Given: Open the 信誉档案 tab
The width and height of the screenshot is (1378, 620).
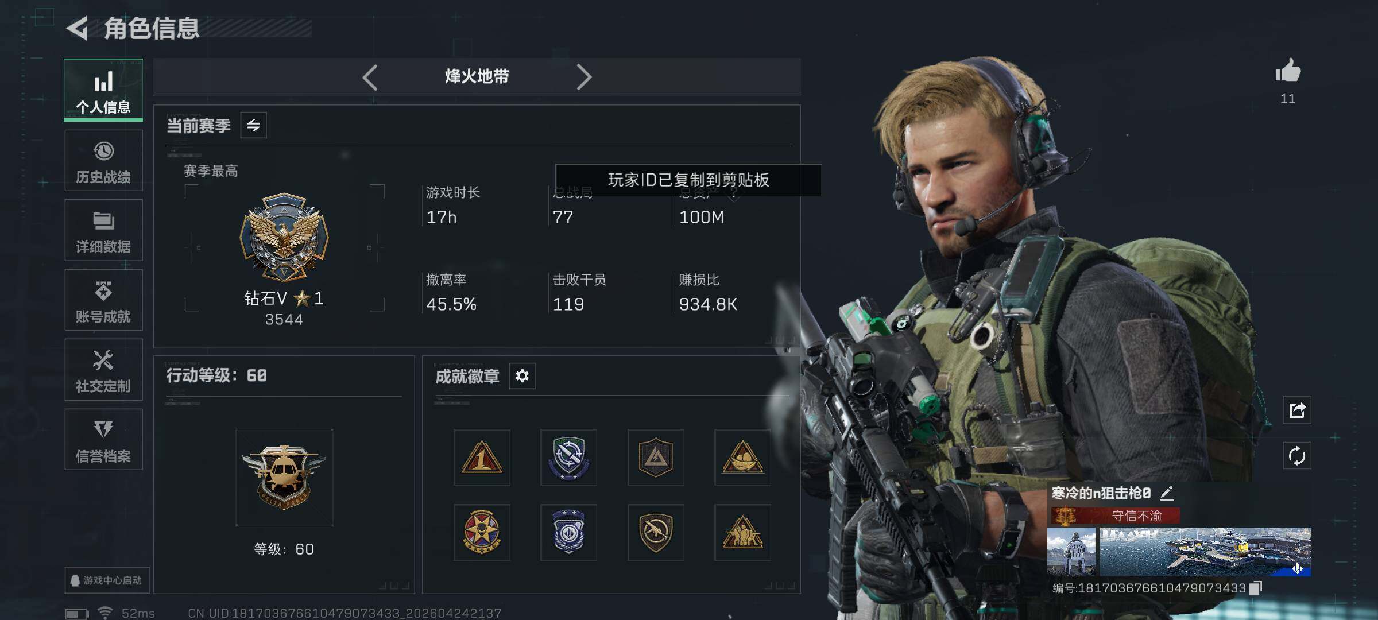Looking at the screenshot, I should point(103,440).
